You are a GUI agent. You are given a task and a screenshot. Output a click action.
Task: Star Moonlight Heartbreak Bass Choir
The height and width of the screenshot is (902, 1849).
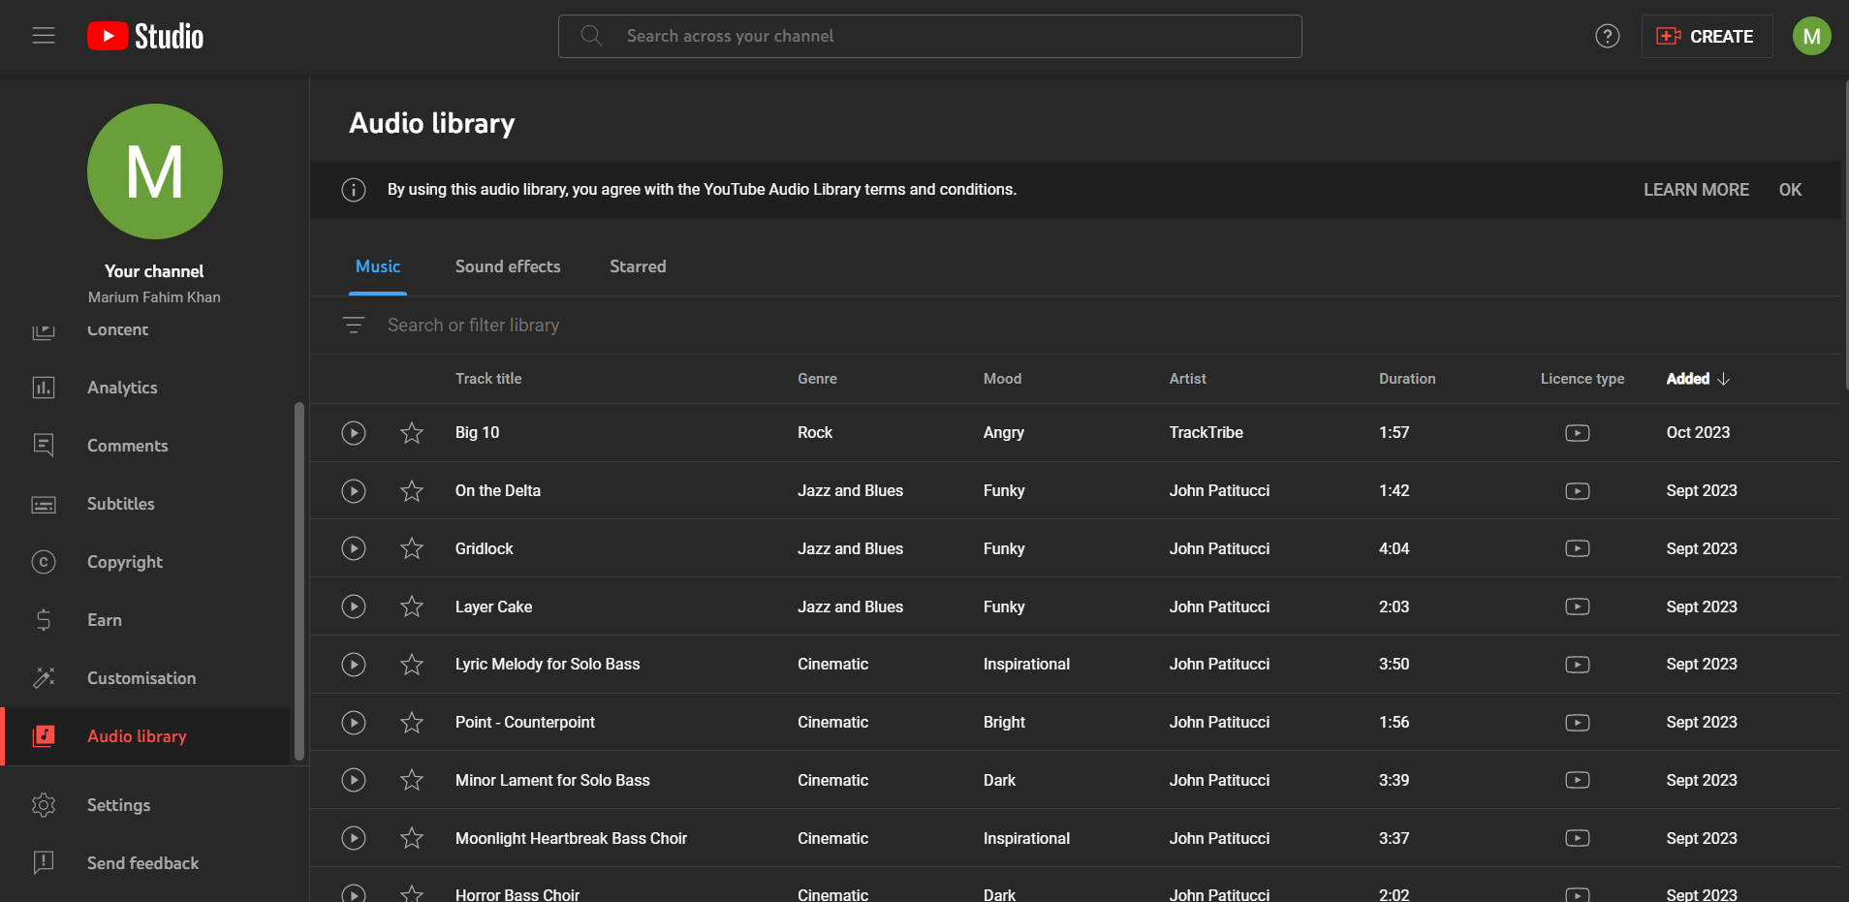coord(412,838)
